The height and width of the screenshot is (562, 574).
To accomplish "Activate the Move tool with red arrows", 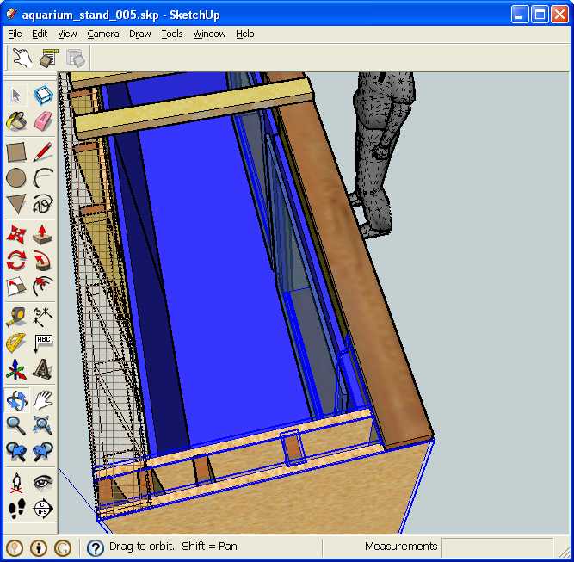I will pos(15,234).
